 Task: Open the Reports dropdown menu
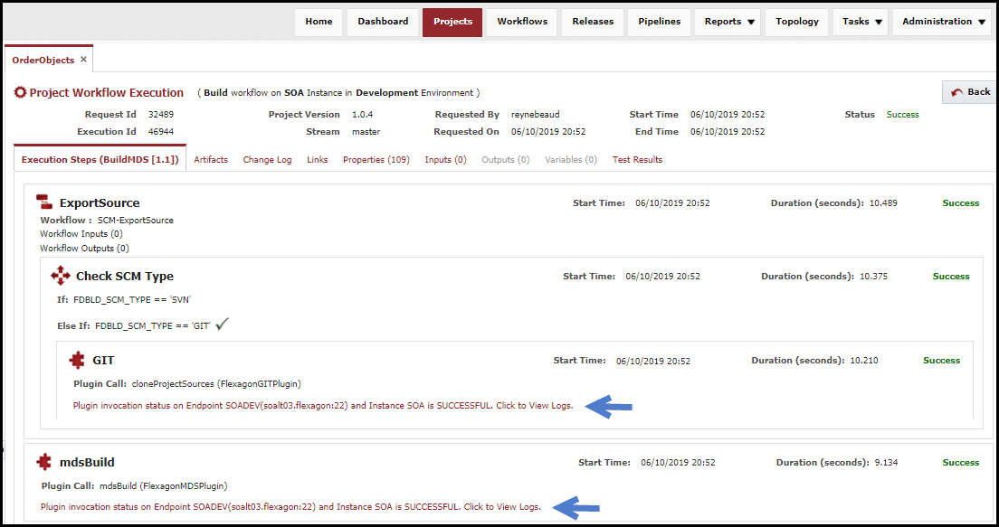point(728,22)
